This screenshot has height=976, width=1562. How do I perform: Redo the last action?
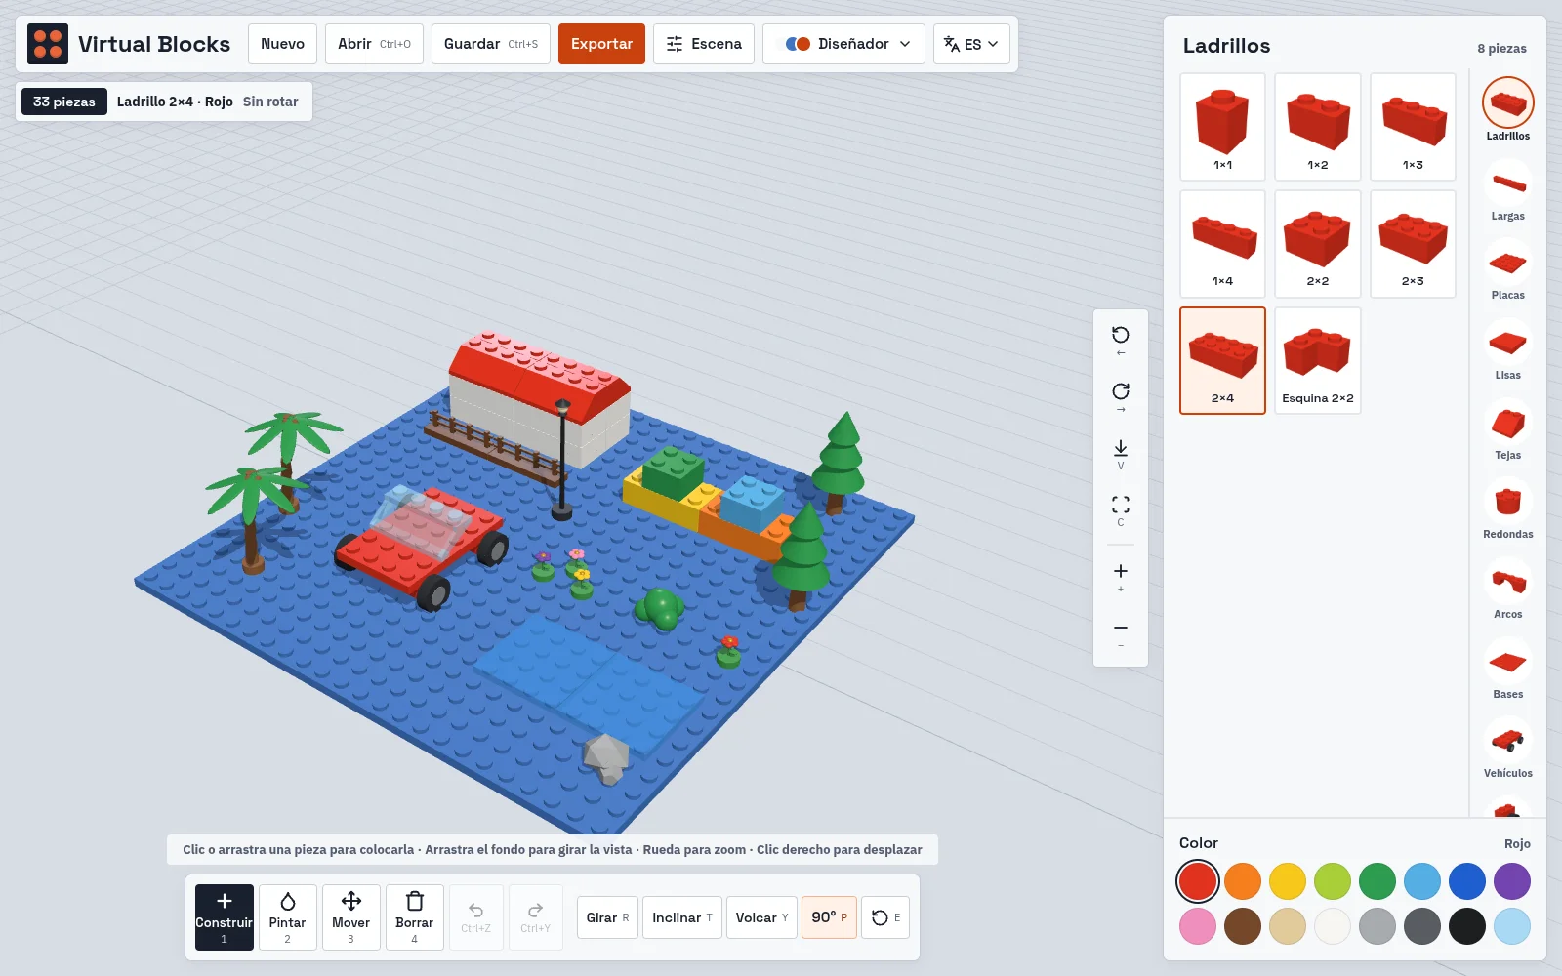(535, 917)
